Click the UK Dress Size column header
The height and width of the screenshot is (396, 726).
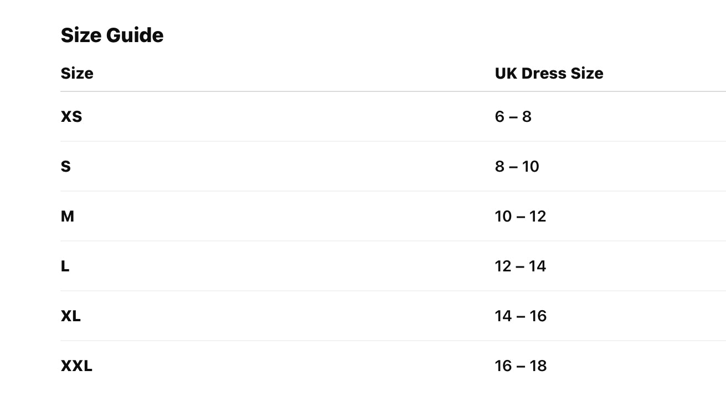[549, 74]
